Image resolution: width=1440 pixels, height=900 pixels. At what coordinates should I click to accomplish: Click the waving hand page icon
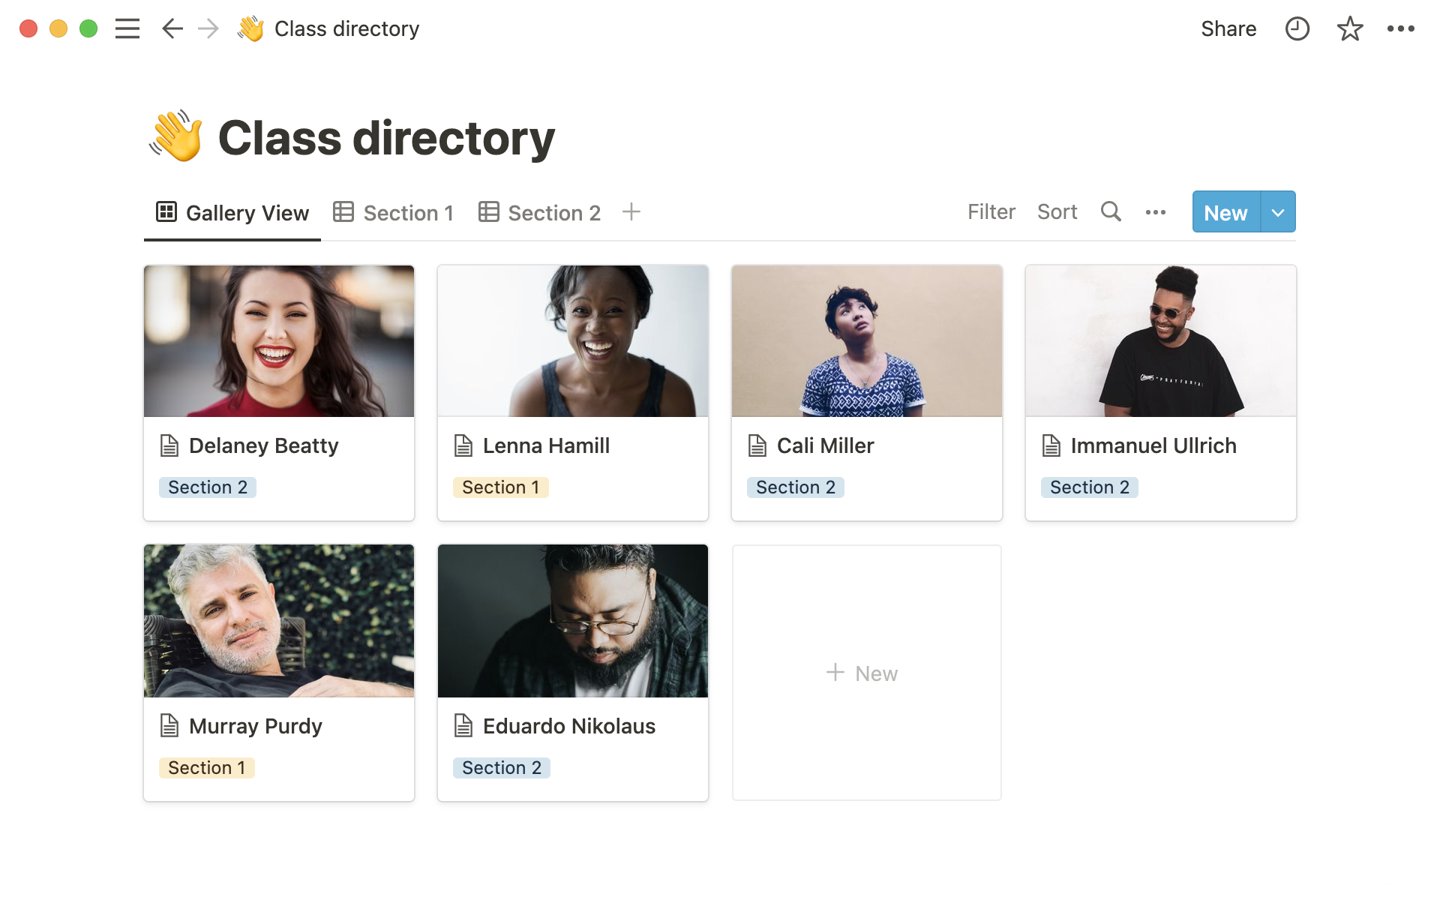(176, 137)
